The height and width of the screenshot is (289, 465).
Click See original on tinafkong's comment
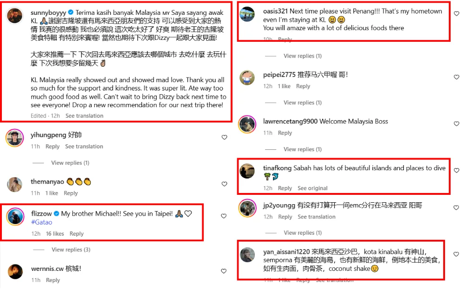click(x=312, y=188)
